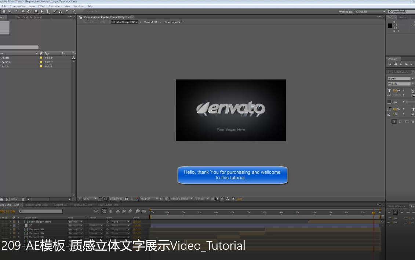Enable Faux Bold text style
Viewport: 415px width, 260px height.
pos(394,122)
